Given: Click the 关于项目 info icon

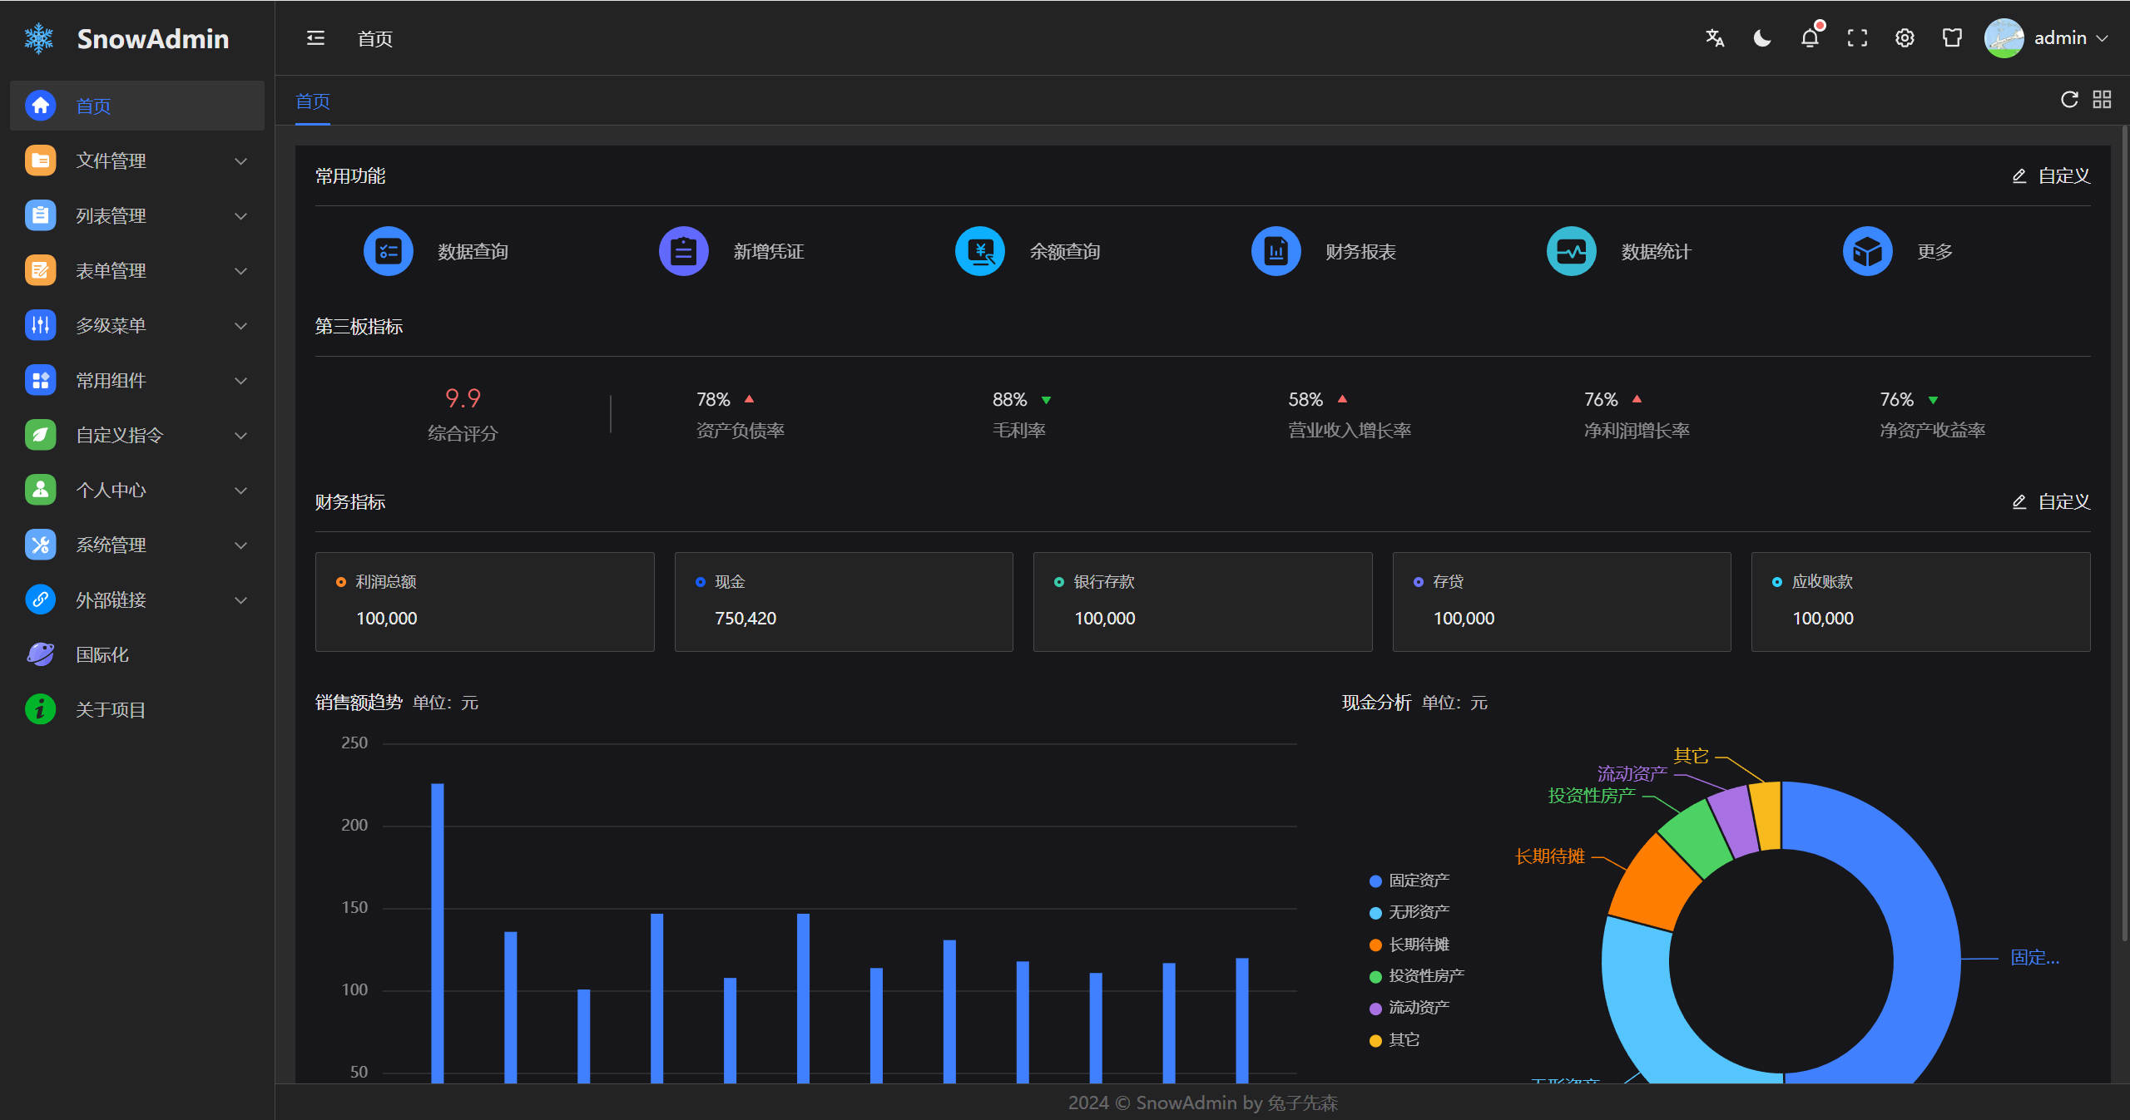Looking at the screenshot, I should 40,709.
